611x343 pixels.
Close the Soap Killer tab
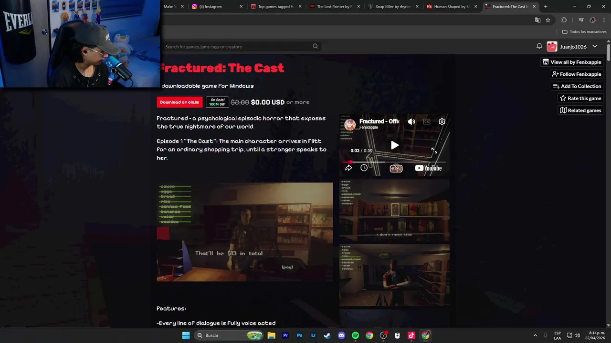[417, 7]
